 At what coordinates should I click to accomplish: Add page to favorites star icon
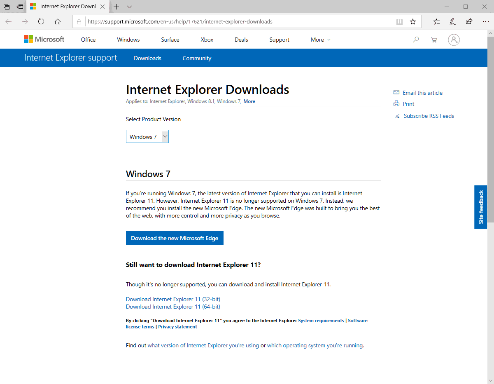point(413,21)
